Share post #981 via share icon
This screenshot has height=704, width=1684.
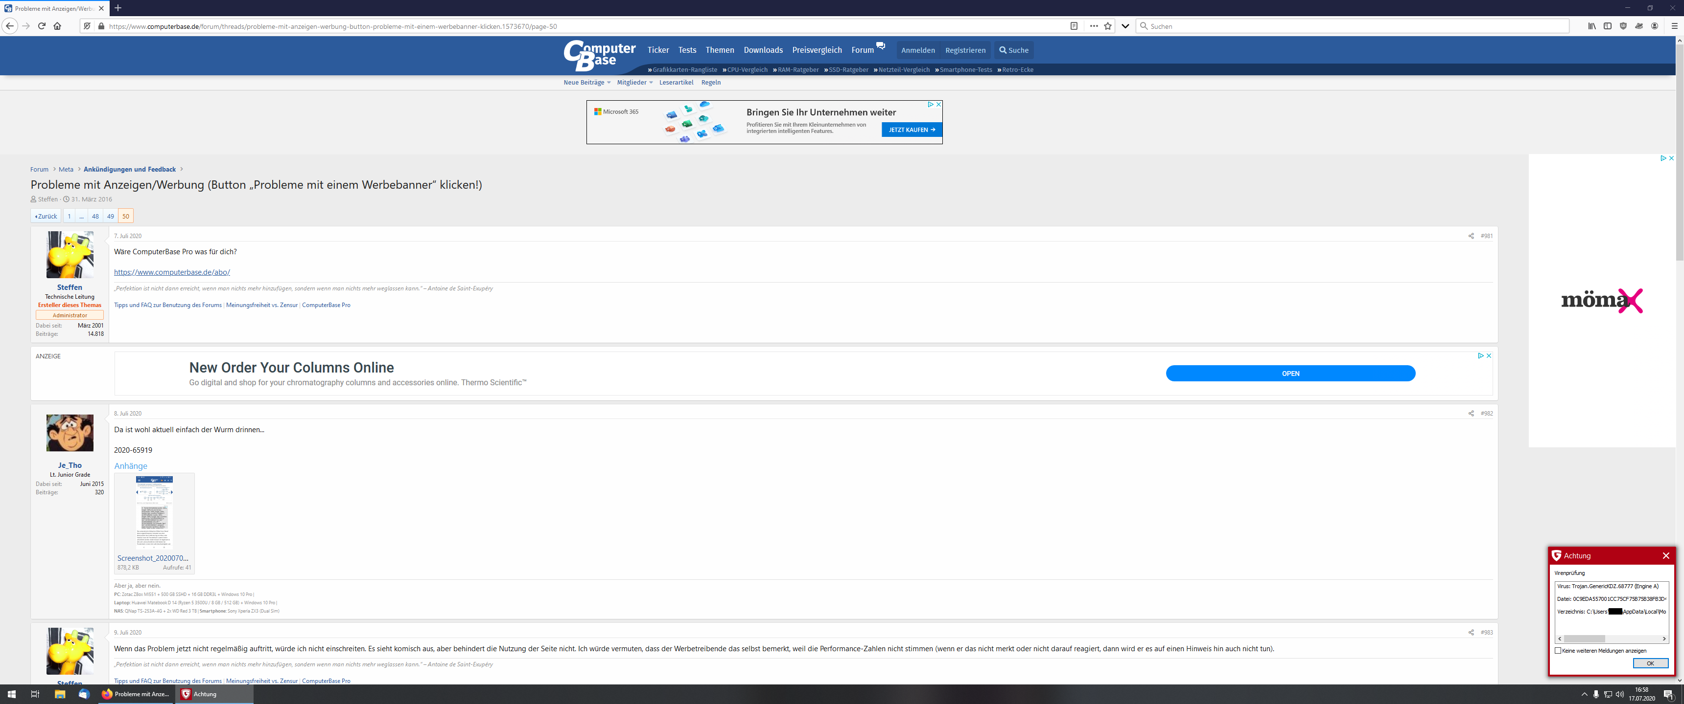pos(1471,236)
